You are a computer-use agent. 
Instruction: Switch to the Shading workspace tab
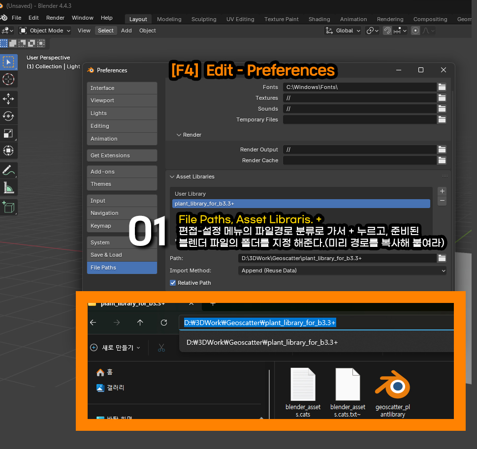319,19
